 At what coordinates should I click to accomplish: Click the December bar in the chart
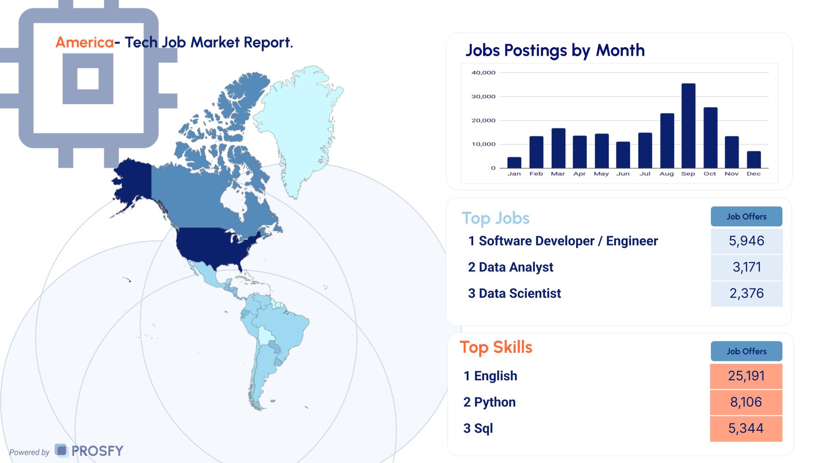tap(754, 159)
